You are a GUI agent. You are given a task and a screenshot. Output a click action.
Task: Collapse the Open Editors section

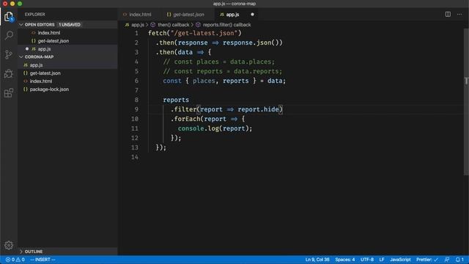[21, 24]
